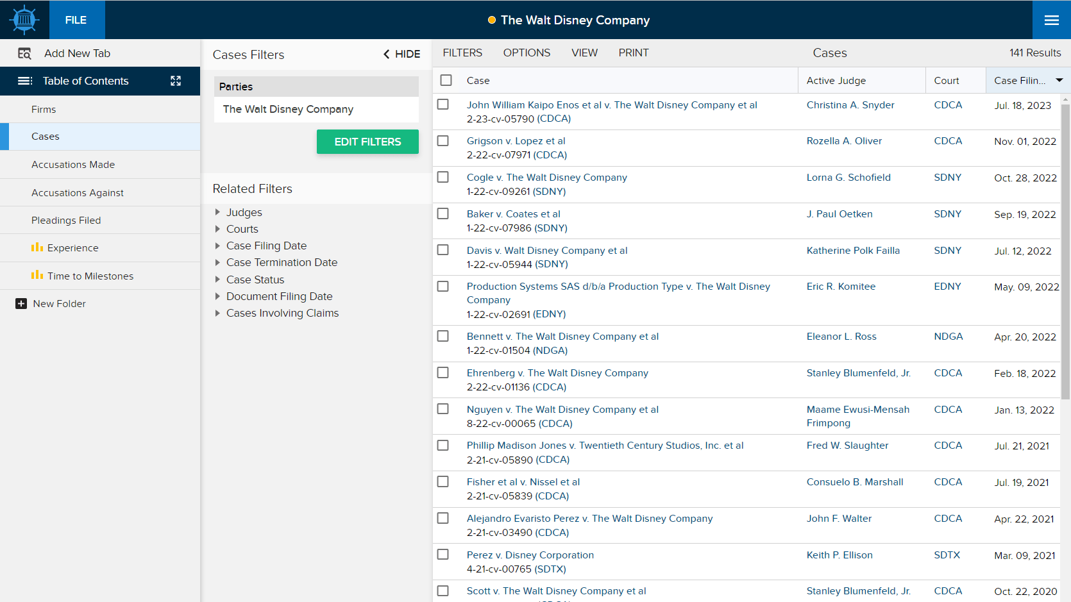Check the Ehrenberg v. Walt Disney case
Screen dimensions: 1071x602
[443, 372]
